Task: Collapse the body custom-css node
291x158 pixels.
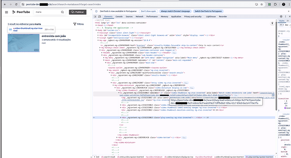Action: point(96,30)
